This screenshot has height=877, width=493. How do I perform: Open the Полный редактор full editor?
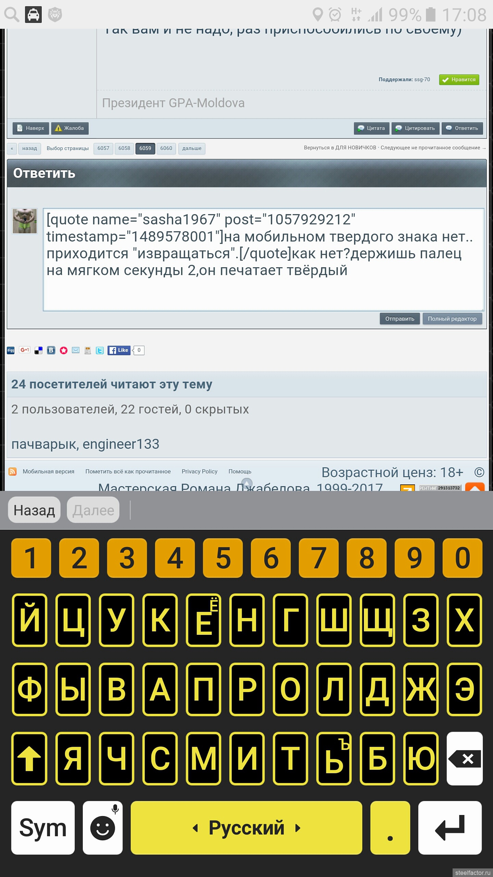452,319
